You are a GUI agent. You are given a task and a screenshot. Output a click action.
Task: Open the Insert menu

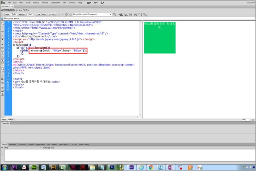pos(28,3)
